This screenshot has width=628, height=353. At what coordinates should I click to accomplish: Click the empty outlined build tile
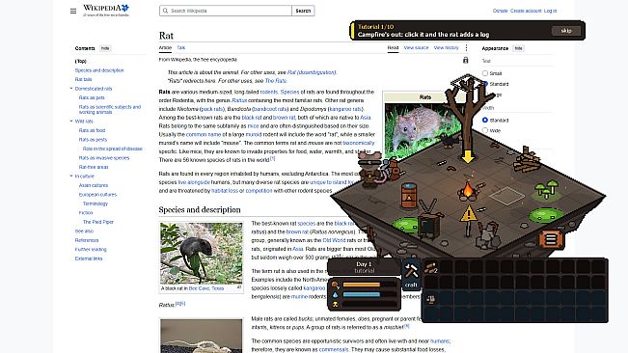coord(506,196)
